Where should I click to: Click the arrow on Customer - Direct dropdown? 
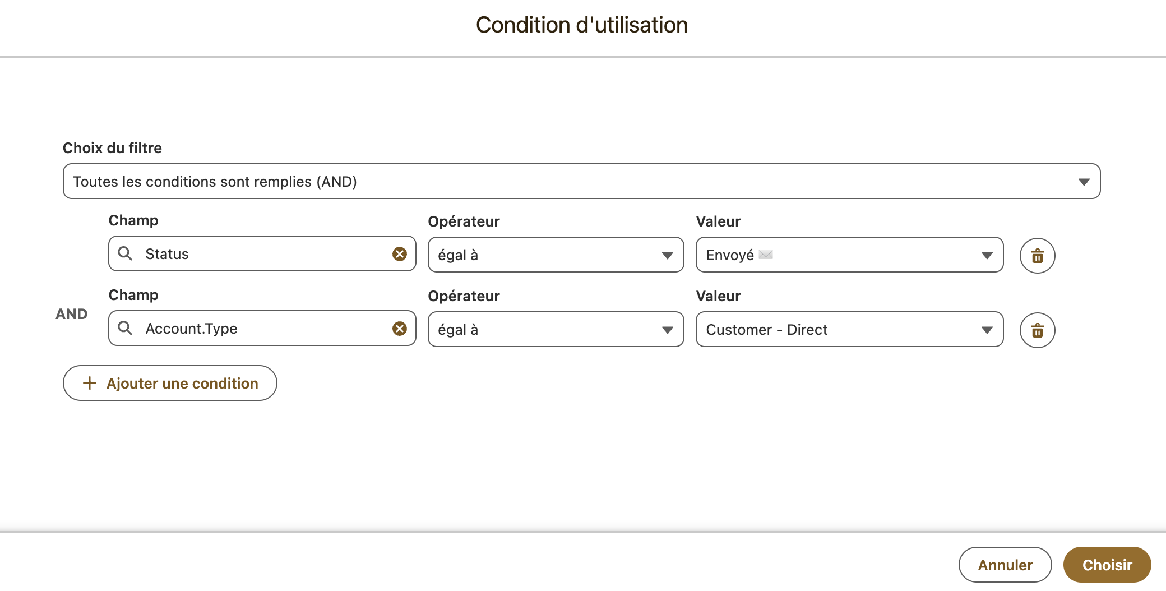click(987, 330)
